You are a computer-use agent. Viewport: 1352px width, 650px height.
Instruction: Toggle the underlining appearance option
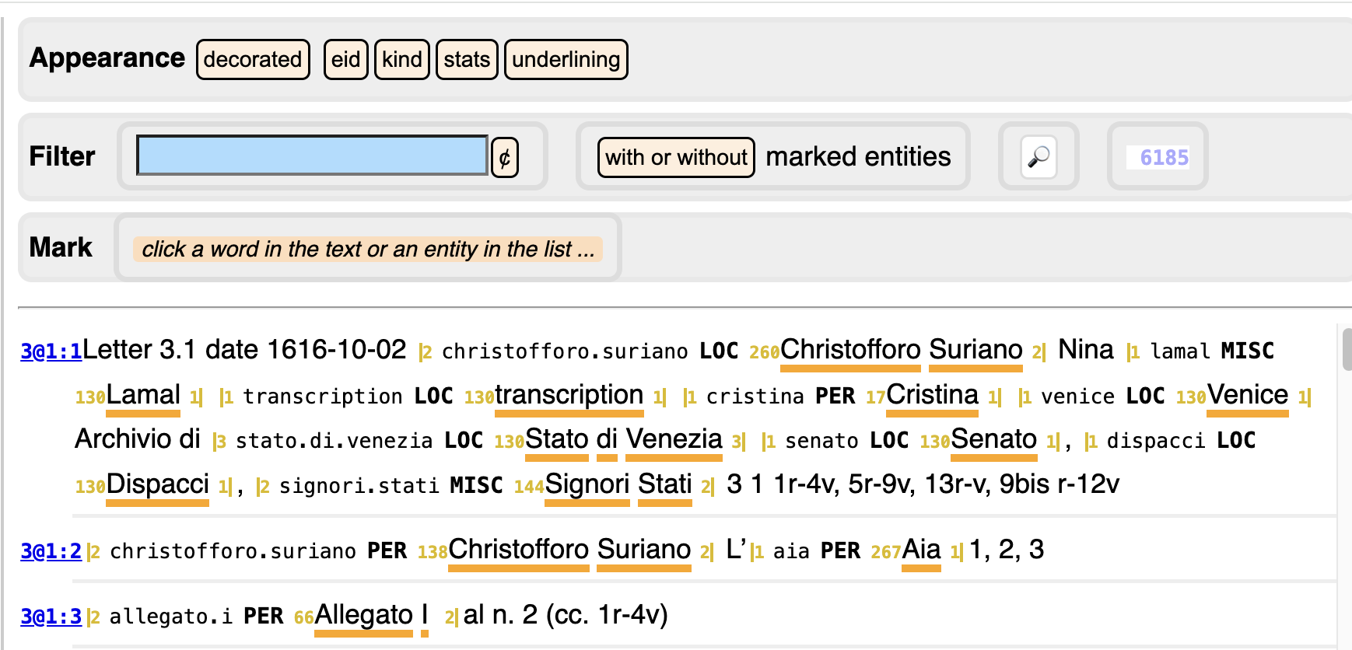pos(566,60)
